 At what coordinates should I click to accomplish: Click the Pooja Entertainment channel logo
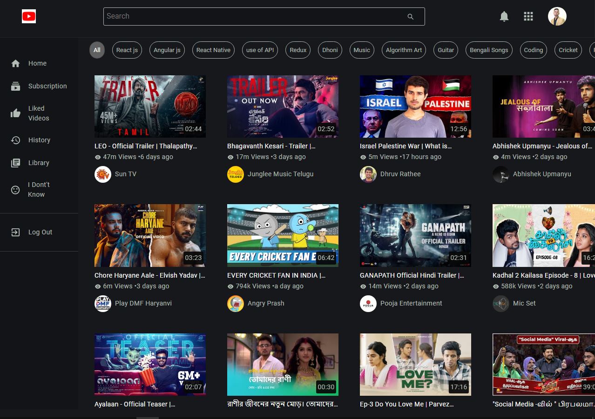[x=368, y=304]
